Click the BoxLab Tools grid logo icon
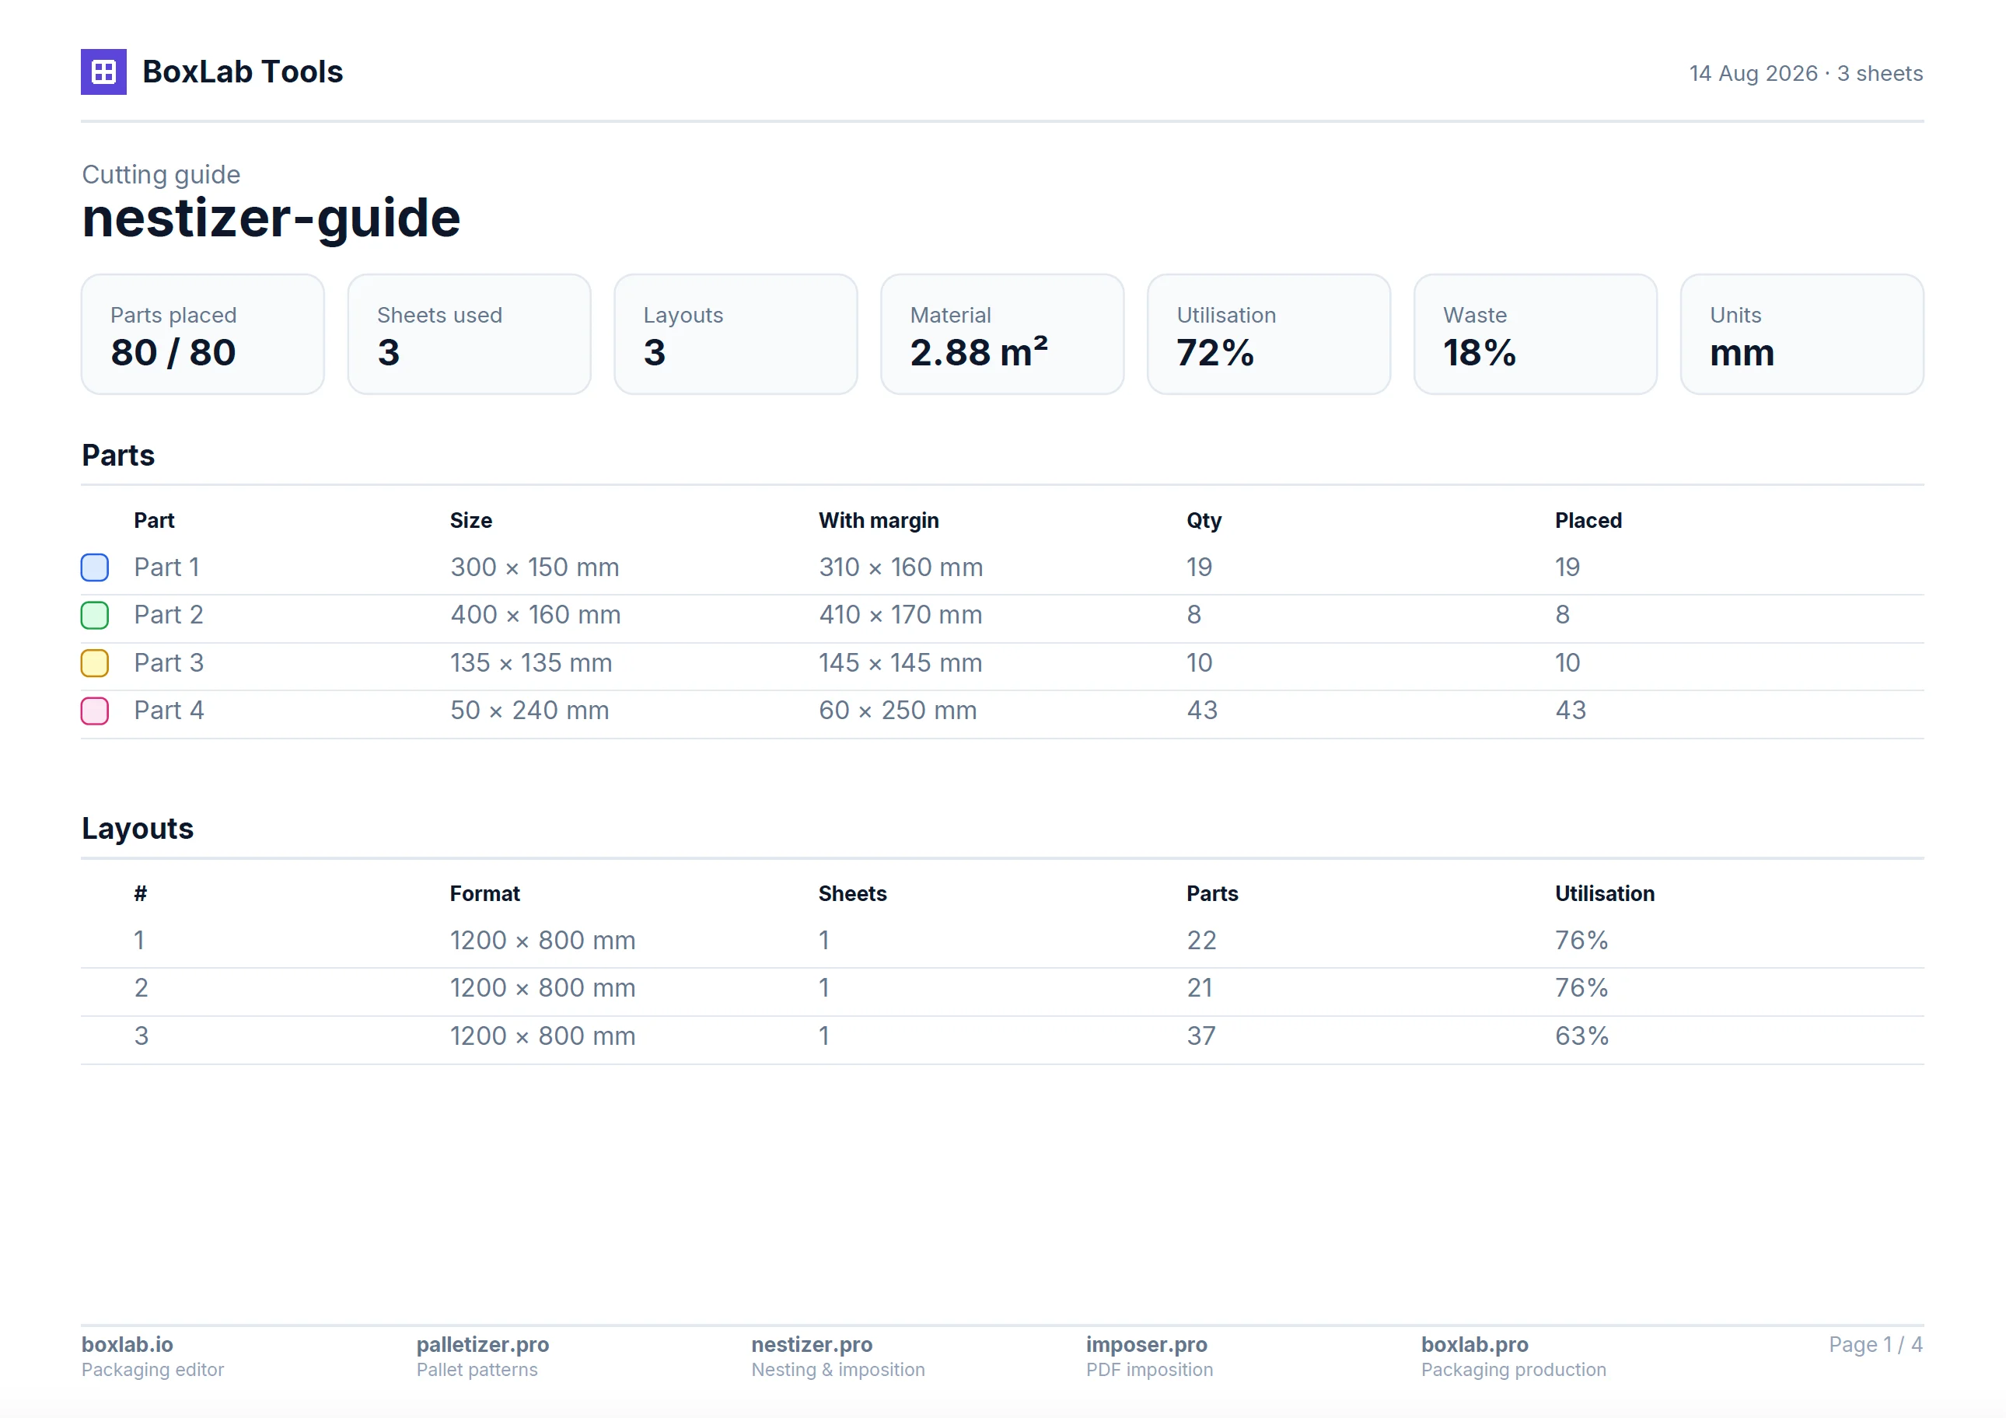The height and width of the screenshot is (1418, 2006). [103, 72]
